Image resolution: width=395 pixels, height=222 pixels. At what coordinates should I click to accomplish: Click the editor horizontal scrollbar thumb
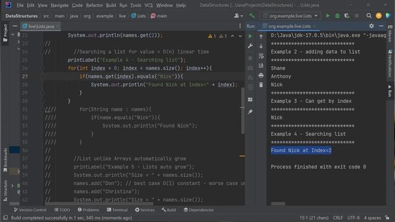[x=99, y=203]
